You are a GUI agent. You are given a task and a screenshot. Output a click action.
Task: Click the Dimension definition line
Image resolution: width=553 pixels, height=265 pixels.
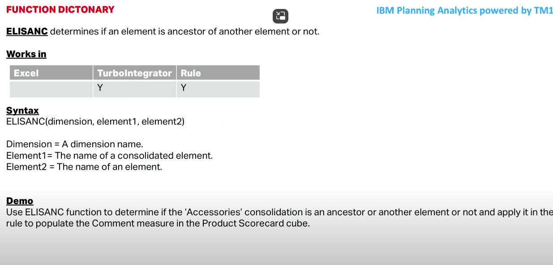coord(75,144)
